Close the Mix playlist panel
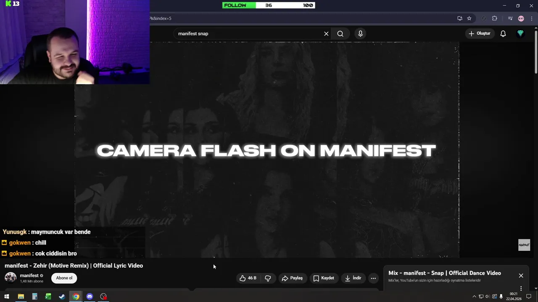This screenshot has width=538, height=302. (521, 276)
